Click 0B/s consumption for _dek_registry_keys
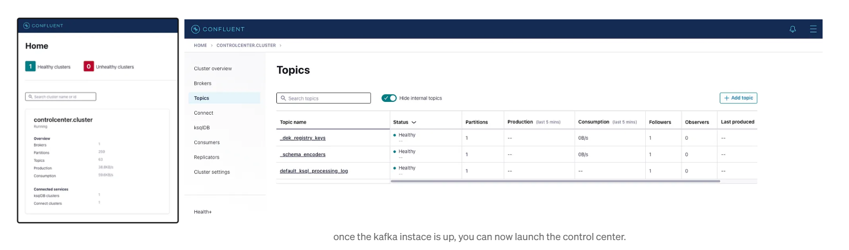This screenshot has width=849, height=250. (583, 138)
